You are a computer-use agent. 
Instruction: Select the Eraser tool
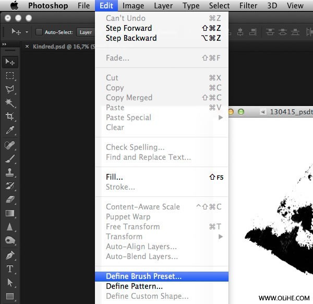10,200
